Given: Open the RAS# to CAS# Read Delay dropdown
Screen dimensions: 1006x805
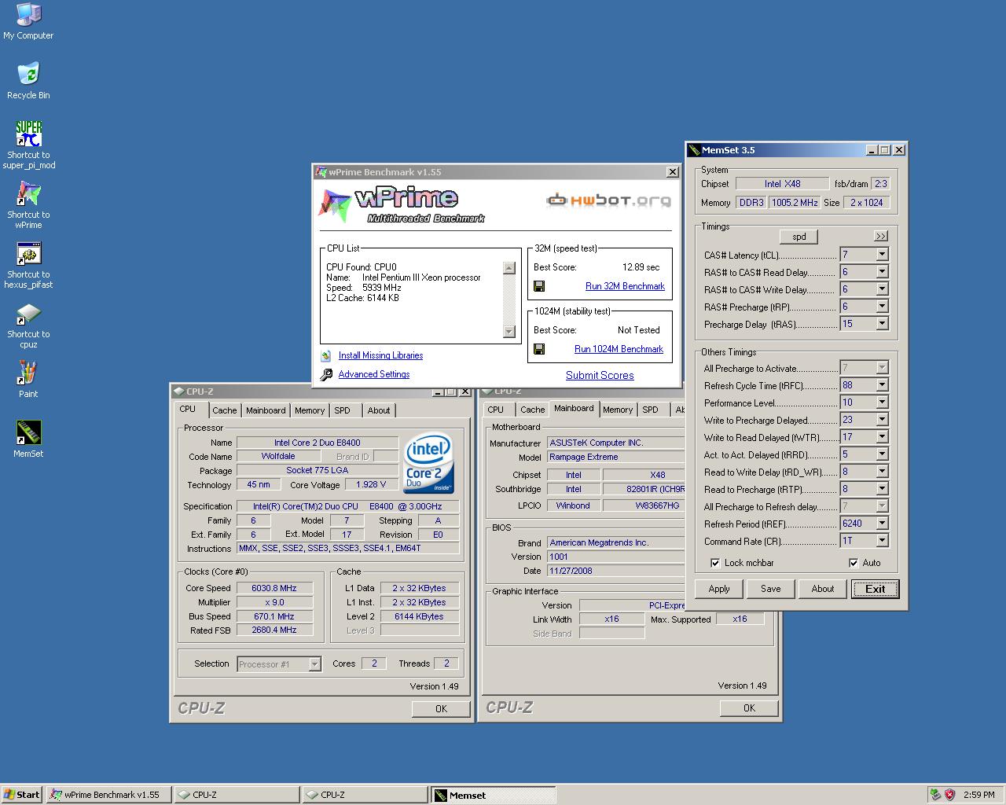Looking at the screenshot, I should point(882,272).
